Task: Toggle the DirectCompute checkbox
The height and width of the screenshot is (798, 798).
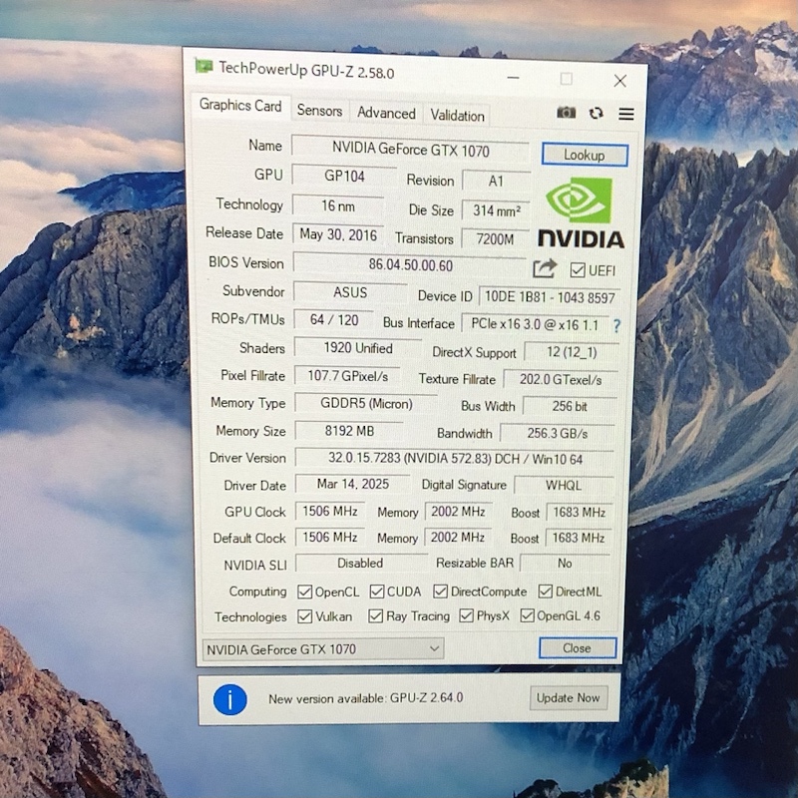Action: tap(440, 592)
